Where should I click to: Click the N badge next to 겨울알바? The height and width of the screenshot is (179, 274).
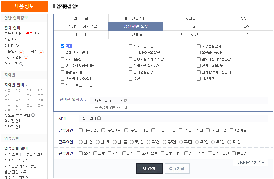tap(21, 52)
